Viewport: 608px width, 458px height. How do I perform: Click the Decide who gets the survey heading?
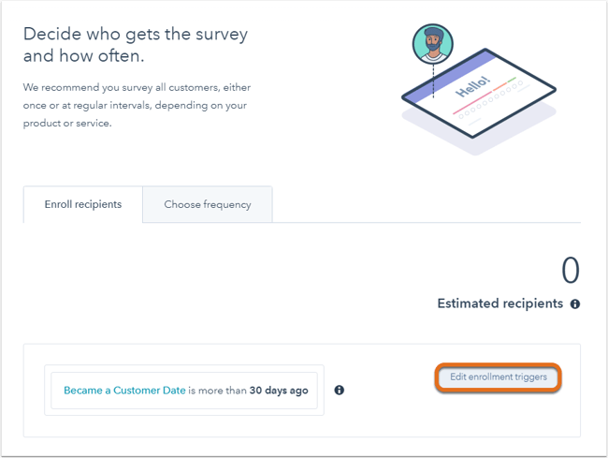[136, 45]
